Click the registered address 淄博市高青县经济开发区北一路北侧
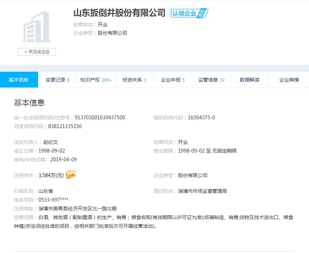 (x=78, y=209)
